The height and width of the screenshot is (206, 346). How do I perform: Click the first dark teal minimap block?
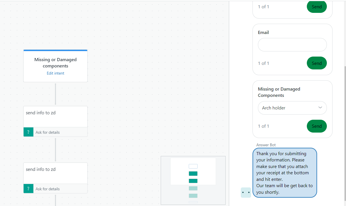193,173
